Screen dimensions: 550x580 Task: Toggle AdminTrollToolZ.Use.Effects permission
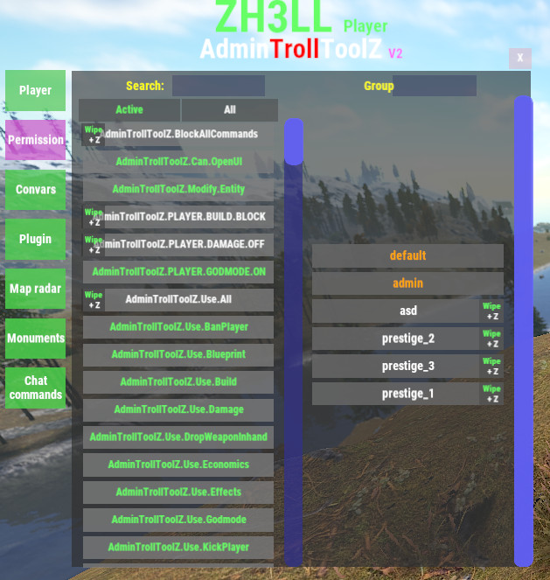178,493
